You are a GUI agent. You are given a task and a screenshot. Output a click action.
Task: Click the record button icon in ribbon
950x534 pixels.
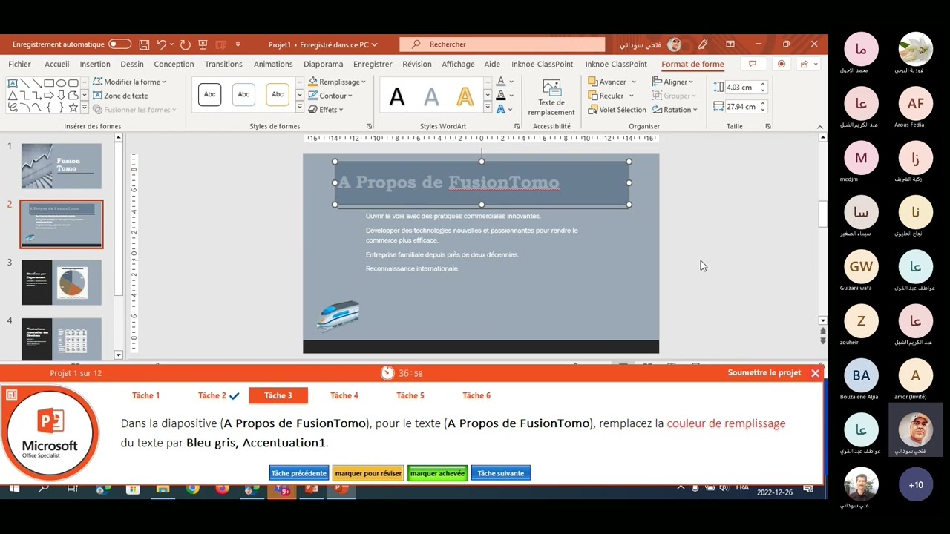(x=782, y=65)
